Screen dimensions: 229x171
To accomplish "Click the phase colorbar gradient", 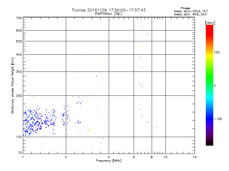I will click(210, 85).
